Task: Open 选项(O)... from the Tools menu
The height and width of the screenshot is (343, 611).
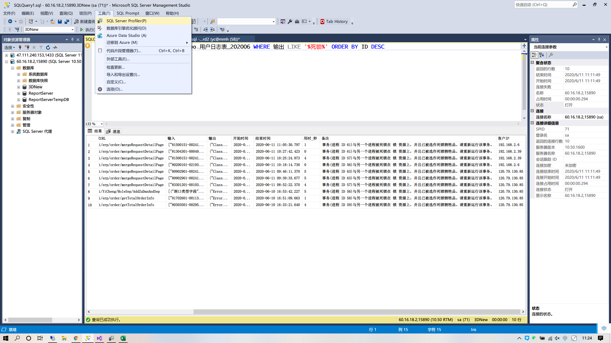Action: (143, 89)
